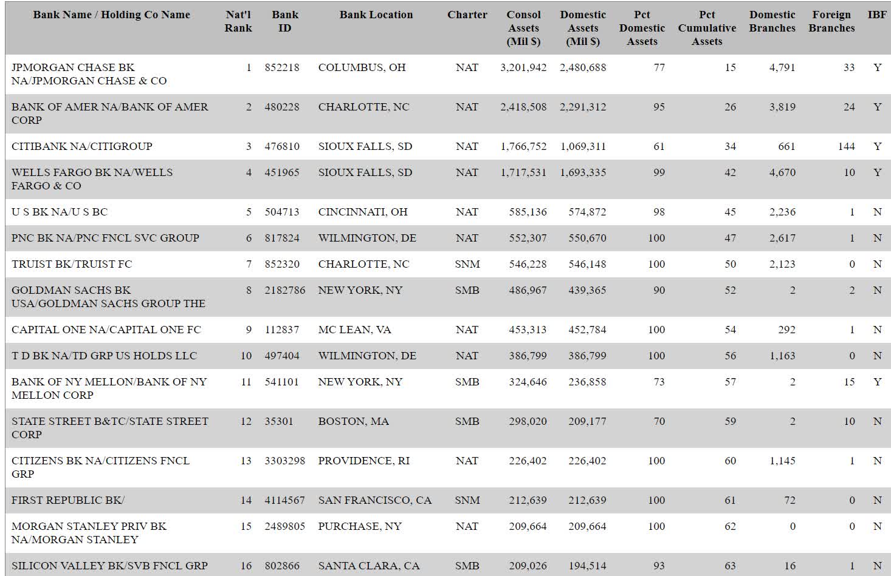The image size is (891, 576).
Task: Click bank ID 3303298
Action: 285,461
